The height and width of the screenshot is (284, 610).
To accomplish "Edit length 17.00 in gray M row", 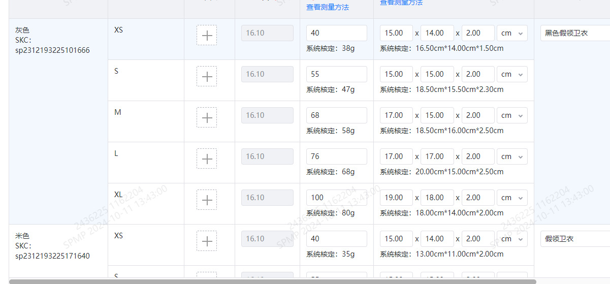I will [396, 115].
